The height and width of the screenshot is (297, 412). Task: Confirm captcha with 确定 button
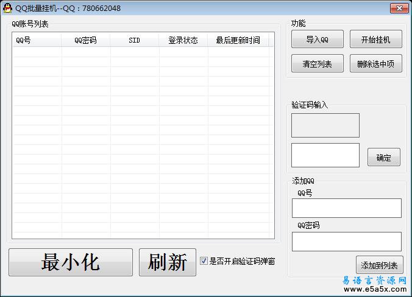point(383,157)
